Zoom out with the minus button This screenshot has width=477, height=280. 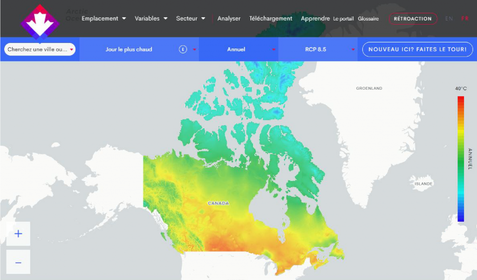point(18,262)
